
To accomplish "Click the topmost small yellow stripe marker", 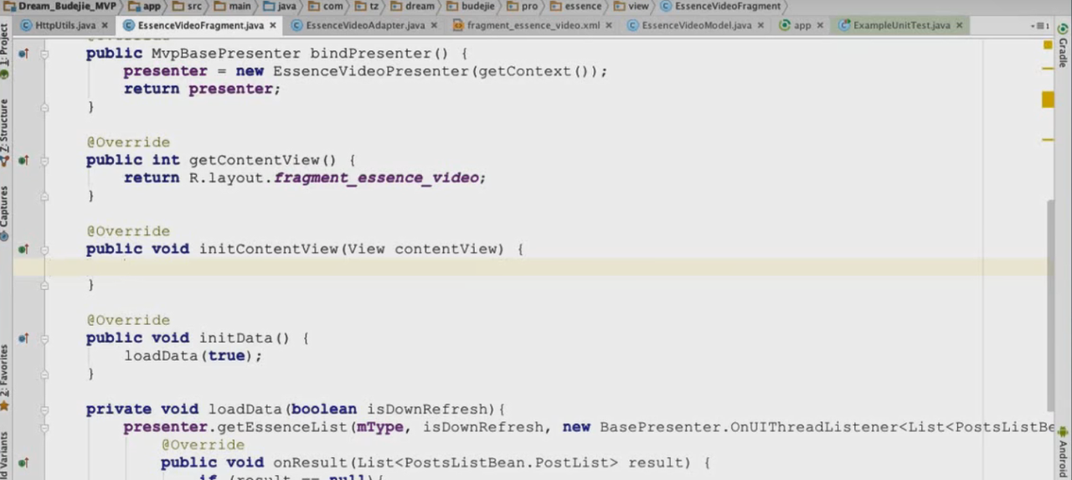I will 1048,69.
